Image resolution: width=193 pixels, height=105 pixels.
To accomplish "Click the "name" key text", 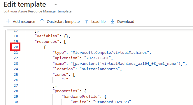I will (59, 63).
